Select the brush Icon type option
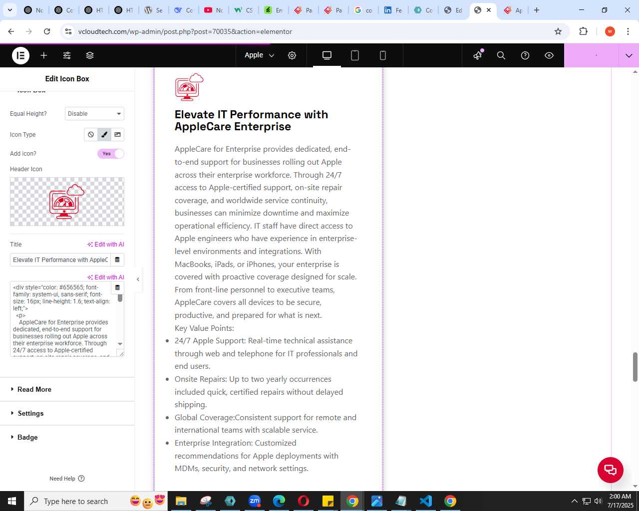This screenshot has height=511, width=639. [104, 135]
